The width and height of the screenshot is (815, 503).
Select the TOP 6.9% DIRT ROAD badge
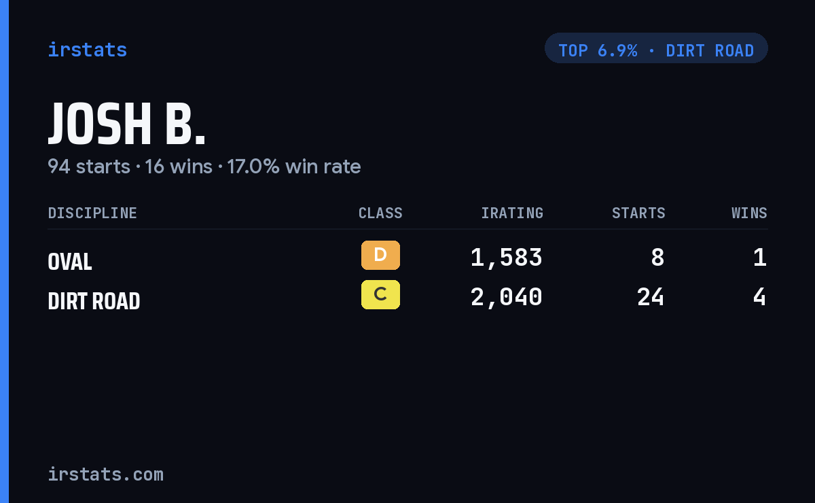[656, 48]
